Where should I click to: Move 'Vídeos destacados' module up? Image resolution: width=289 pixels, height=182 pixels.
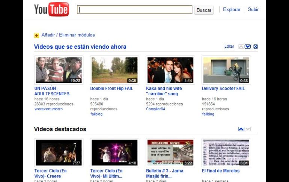pos(241,129)
